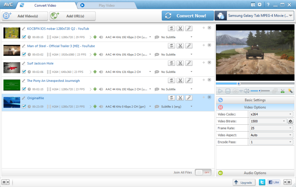Click the Twitter icon in the bottom bar

(262, 182)
